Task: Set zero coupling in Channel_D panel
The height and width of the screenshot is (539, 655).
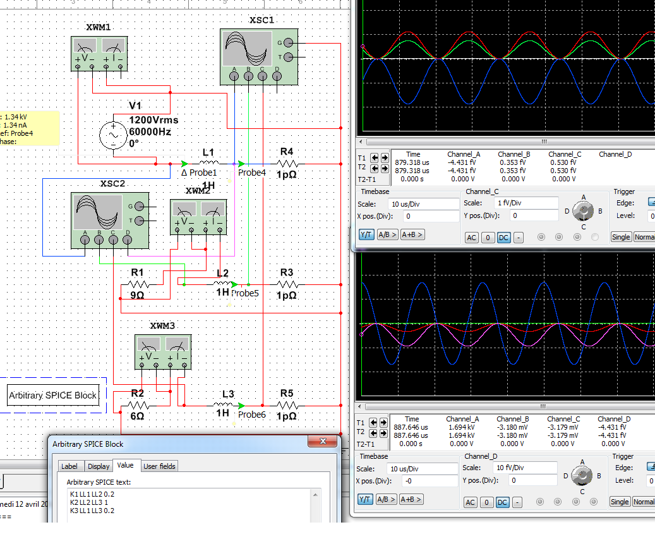Action: [x=486, y=502]
